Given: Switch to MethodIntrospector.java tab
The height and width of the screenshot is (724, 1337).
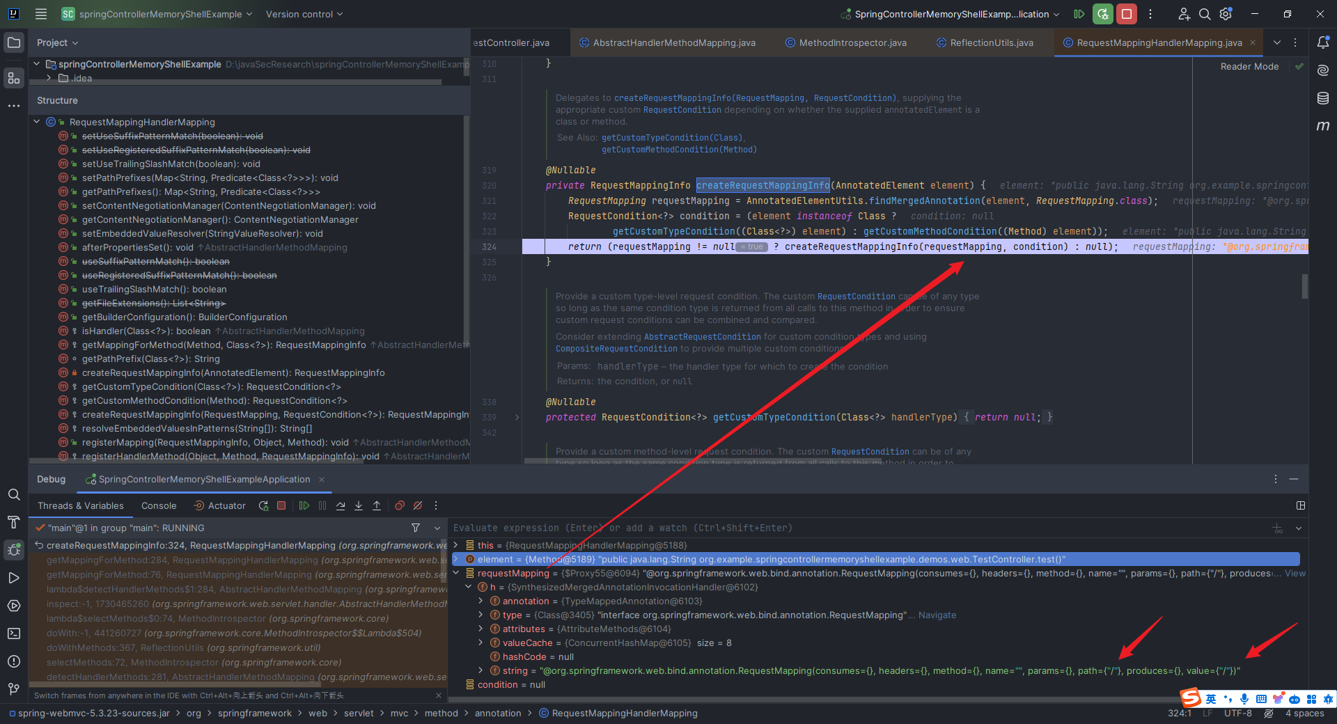Looking at the screenshot, I should coord(846,42).
